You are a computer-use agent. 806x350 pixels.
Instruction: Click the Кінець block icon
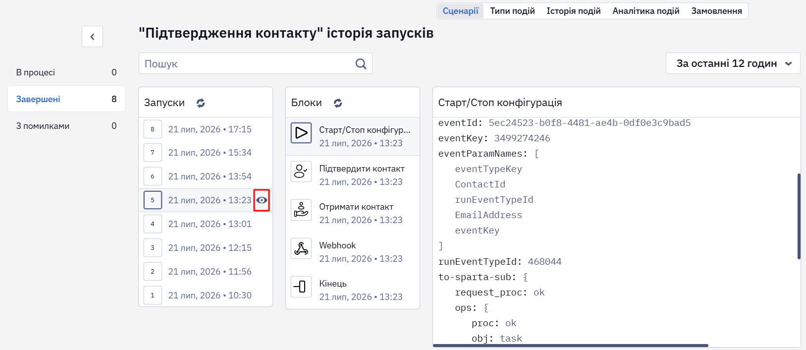pos(301,287)
